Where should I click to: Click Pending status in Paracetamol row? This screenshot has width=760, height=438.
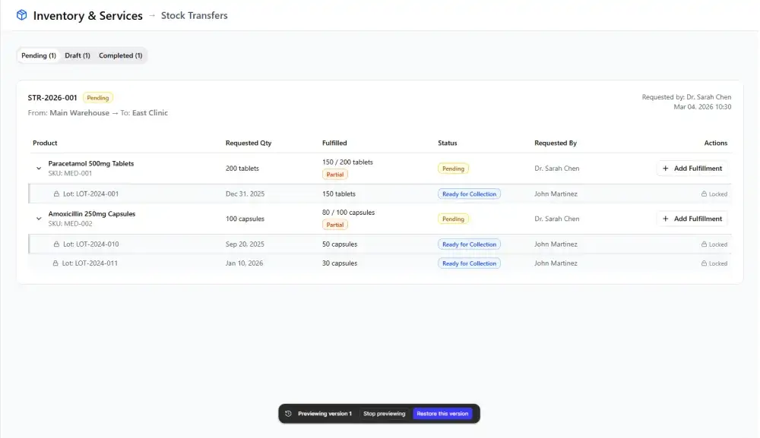453,169
